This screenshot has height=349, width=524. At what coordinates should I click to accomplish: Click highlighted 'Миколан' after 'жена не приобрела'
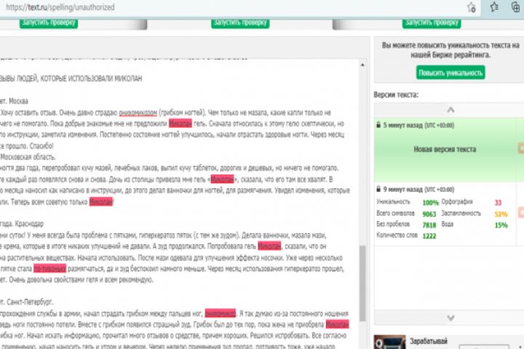pos(337,324)
